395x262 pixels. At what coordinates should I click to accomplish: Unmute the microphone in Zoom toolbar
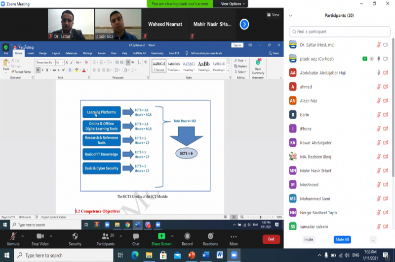point(13,237)
